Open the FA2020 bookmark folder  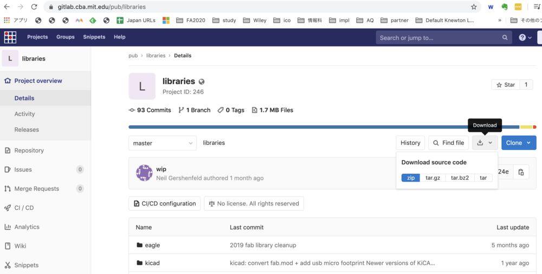[x=191, y=21]
